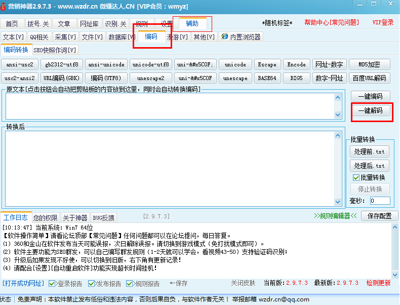This screenshot has width=400, height=305.
Task: Expand the 数据库[V] menu
Action: click(122, 37)
